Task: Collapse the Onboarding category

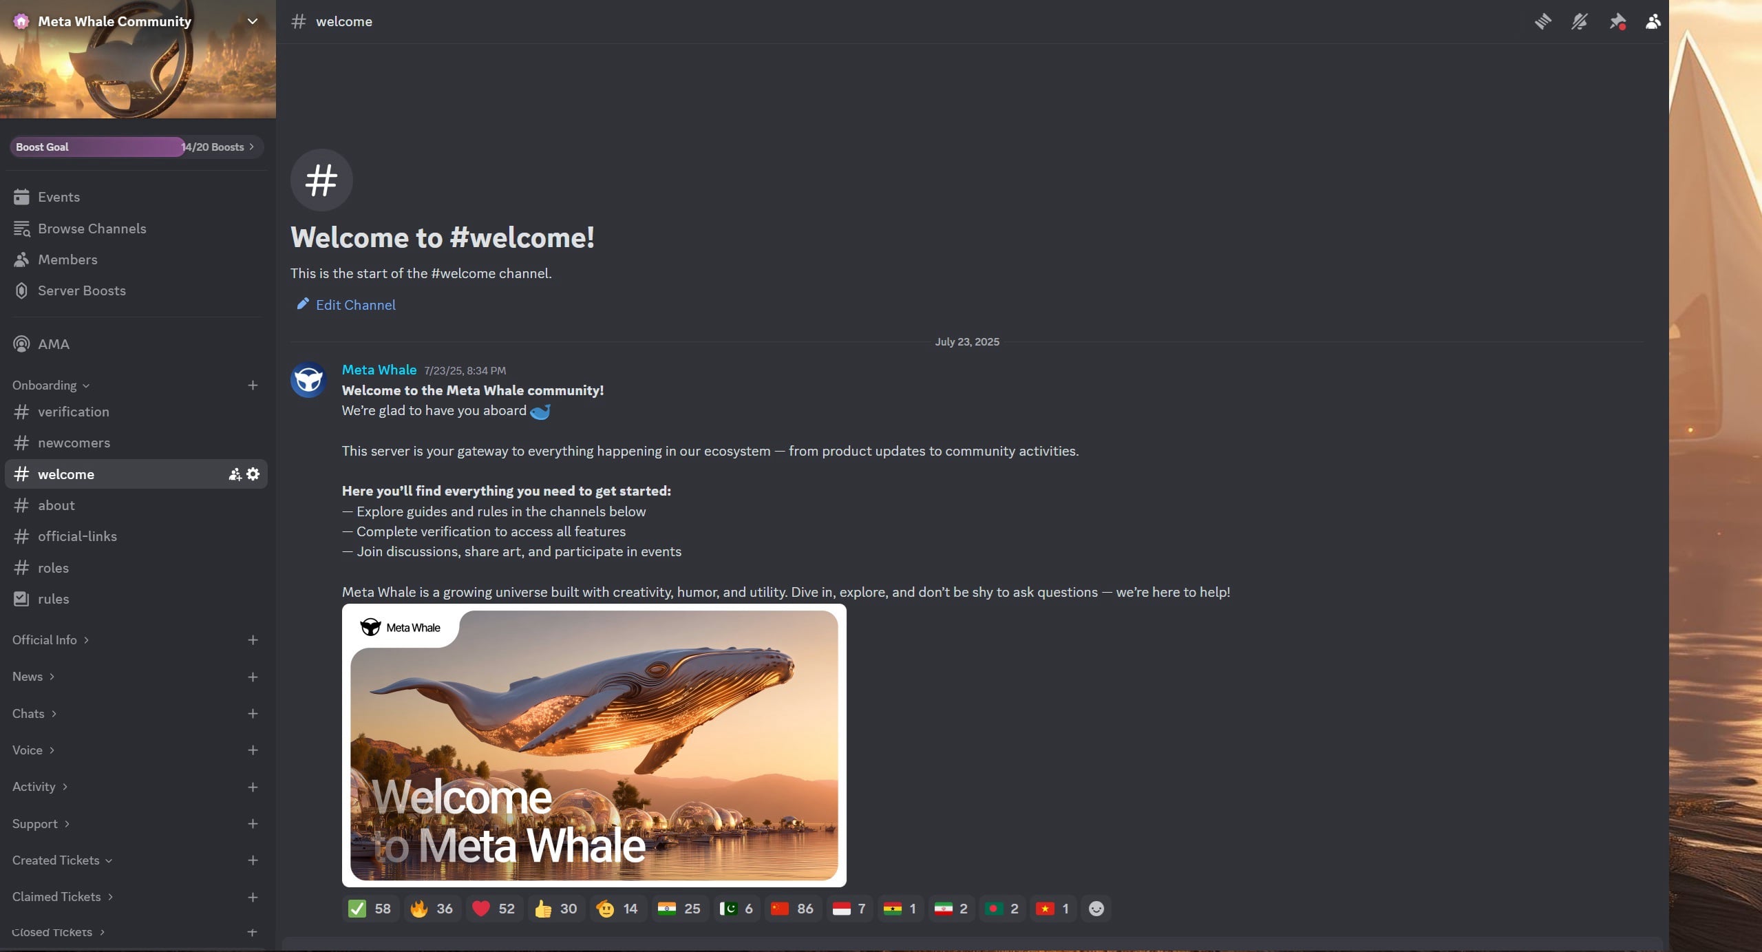Action: (x=51, y=385)
